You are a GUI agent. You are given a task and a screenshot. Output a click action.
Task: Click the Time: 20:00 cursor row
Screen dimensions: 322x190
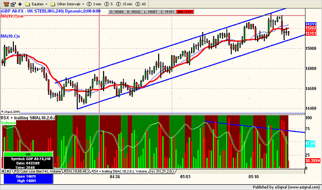(25, 168)
